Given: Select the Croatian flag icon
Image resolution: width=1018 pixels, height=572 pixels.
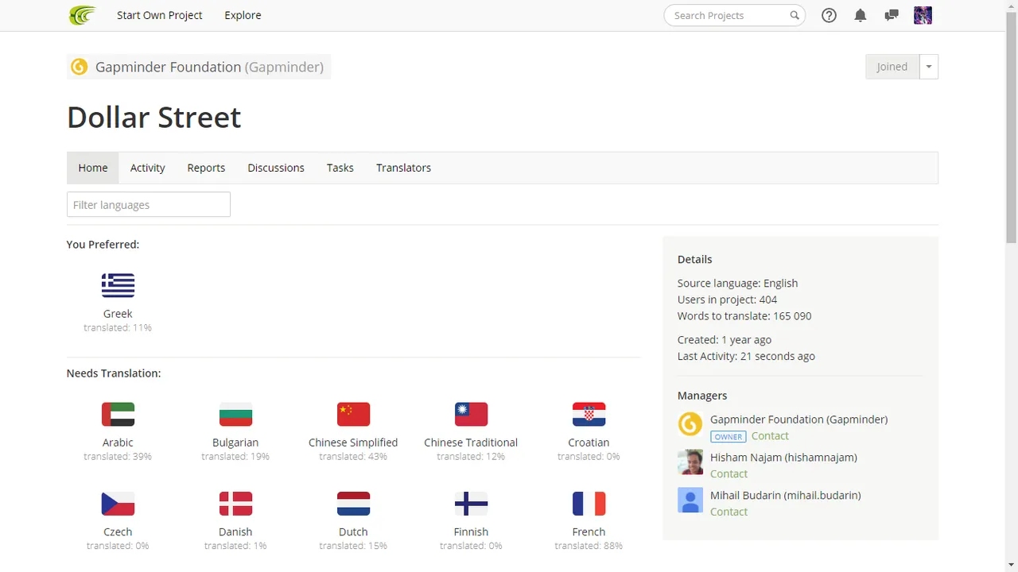Looking at the screenshot, I should pyautogui.click(x=589, y=414).
